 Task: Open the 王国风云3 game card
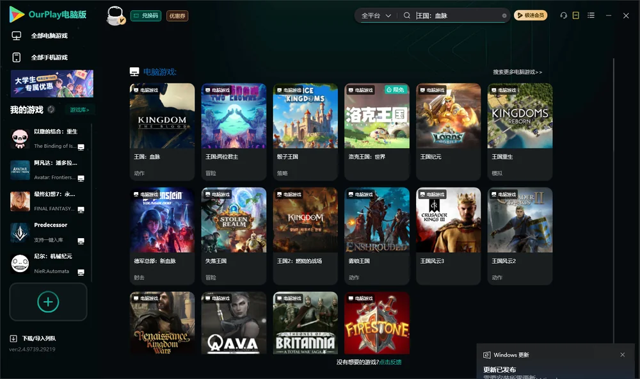(x=448, y=236)
